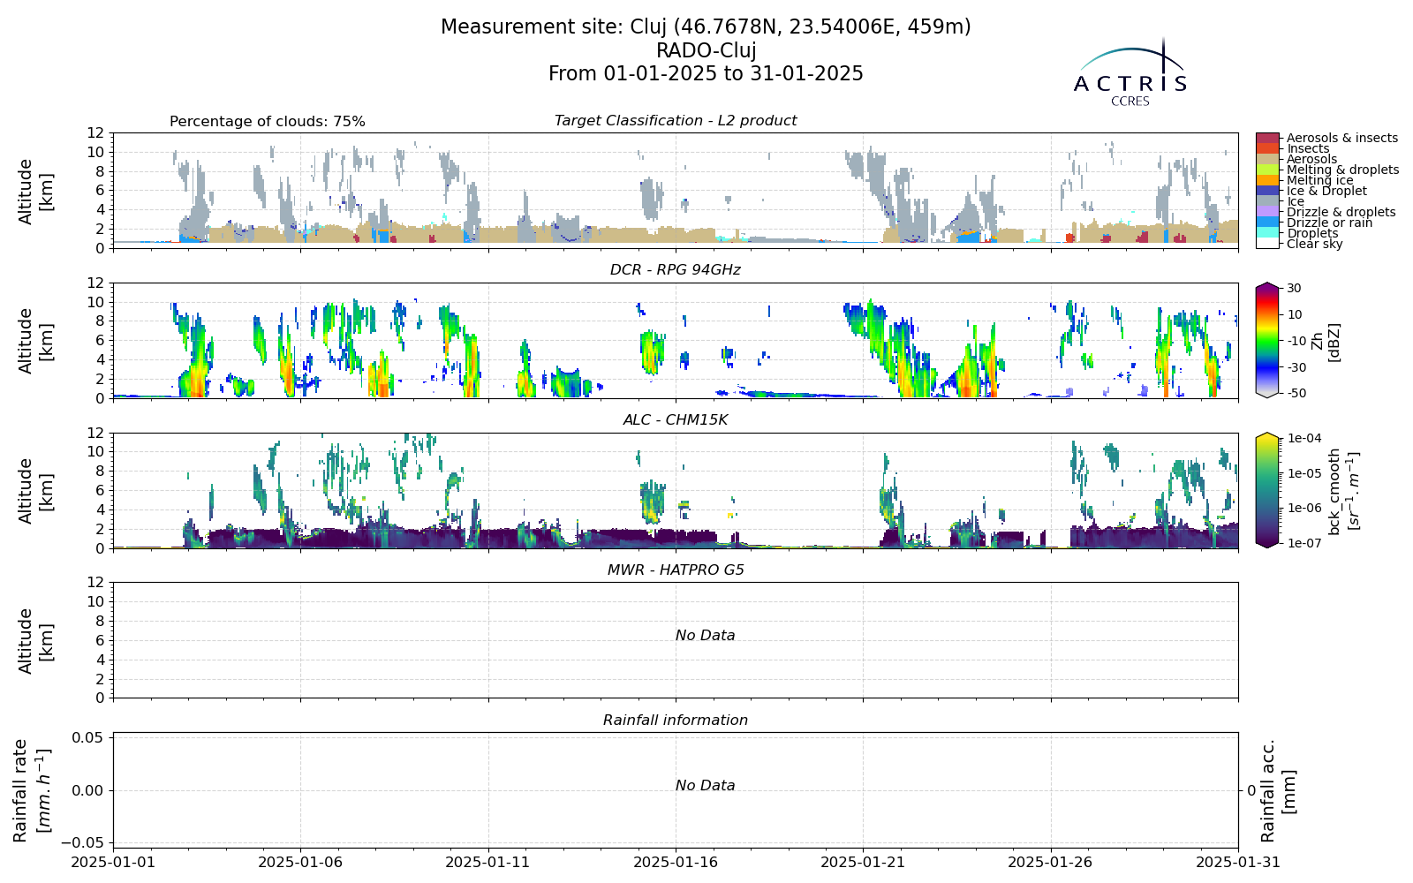Click the ALC - CHM15K panel title
The width and height of the screenshot is (1413, 883).
(676, 420)
